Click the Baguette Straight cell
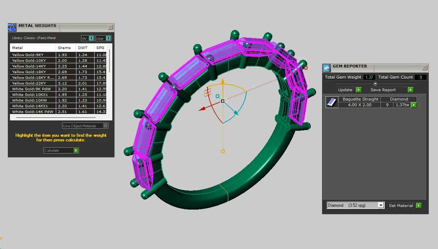This screenshot has width=438, height=249. tap(359, 99)
